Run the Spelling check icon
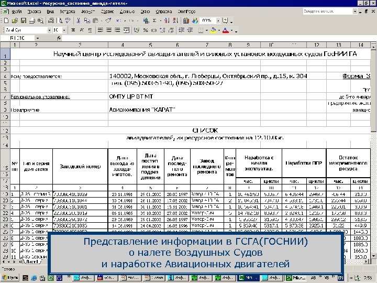377x283 pixels. click(x=68, y=20)
